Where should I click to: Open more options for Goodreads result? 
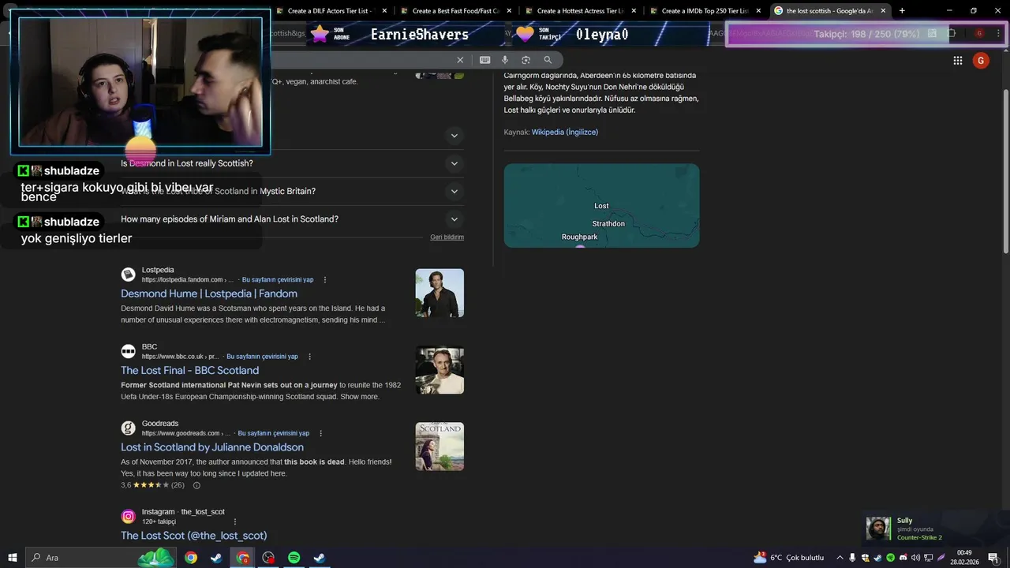320,433
